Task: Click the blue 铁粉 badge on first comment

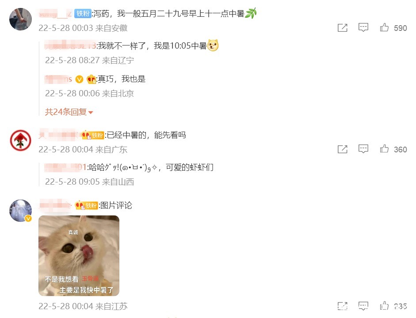Action: (83, 13)
